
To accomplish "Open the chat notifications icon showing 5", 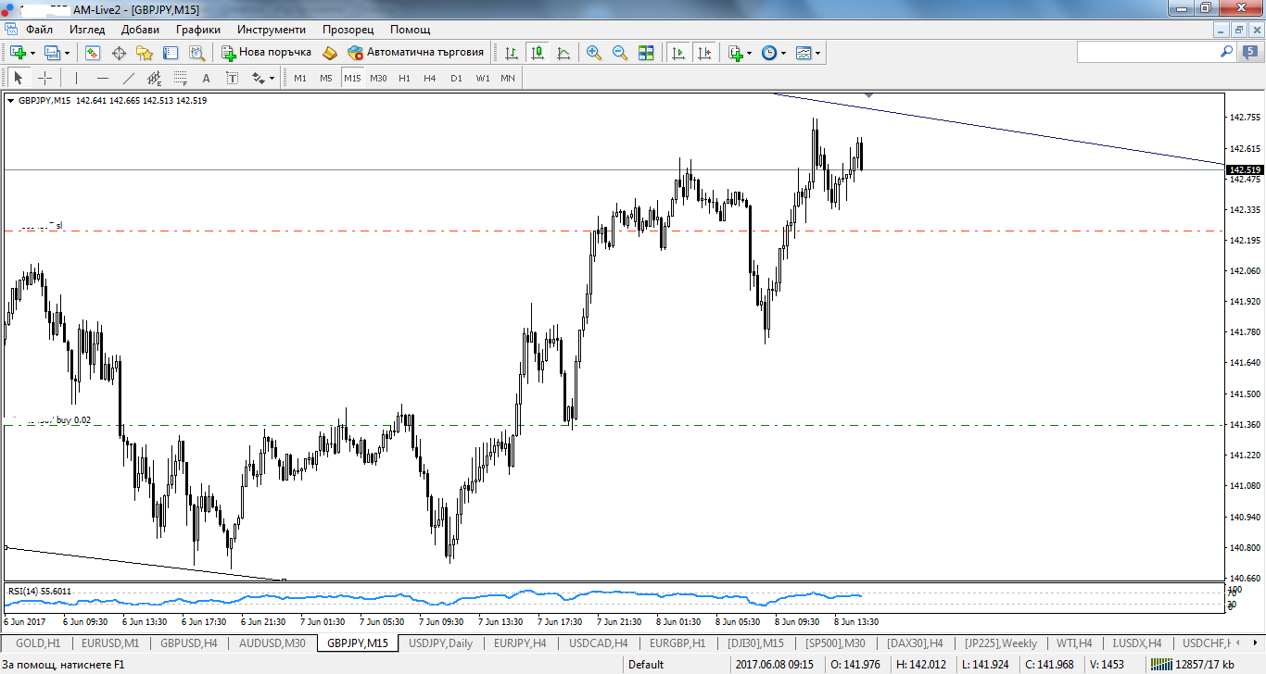I will [1252, 53].
